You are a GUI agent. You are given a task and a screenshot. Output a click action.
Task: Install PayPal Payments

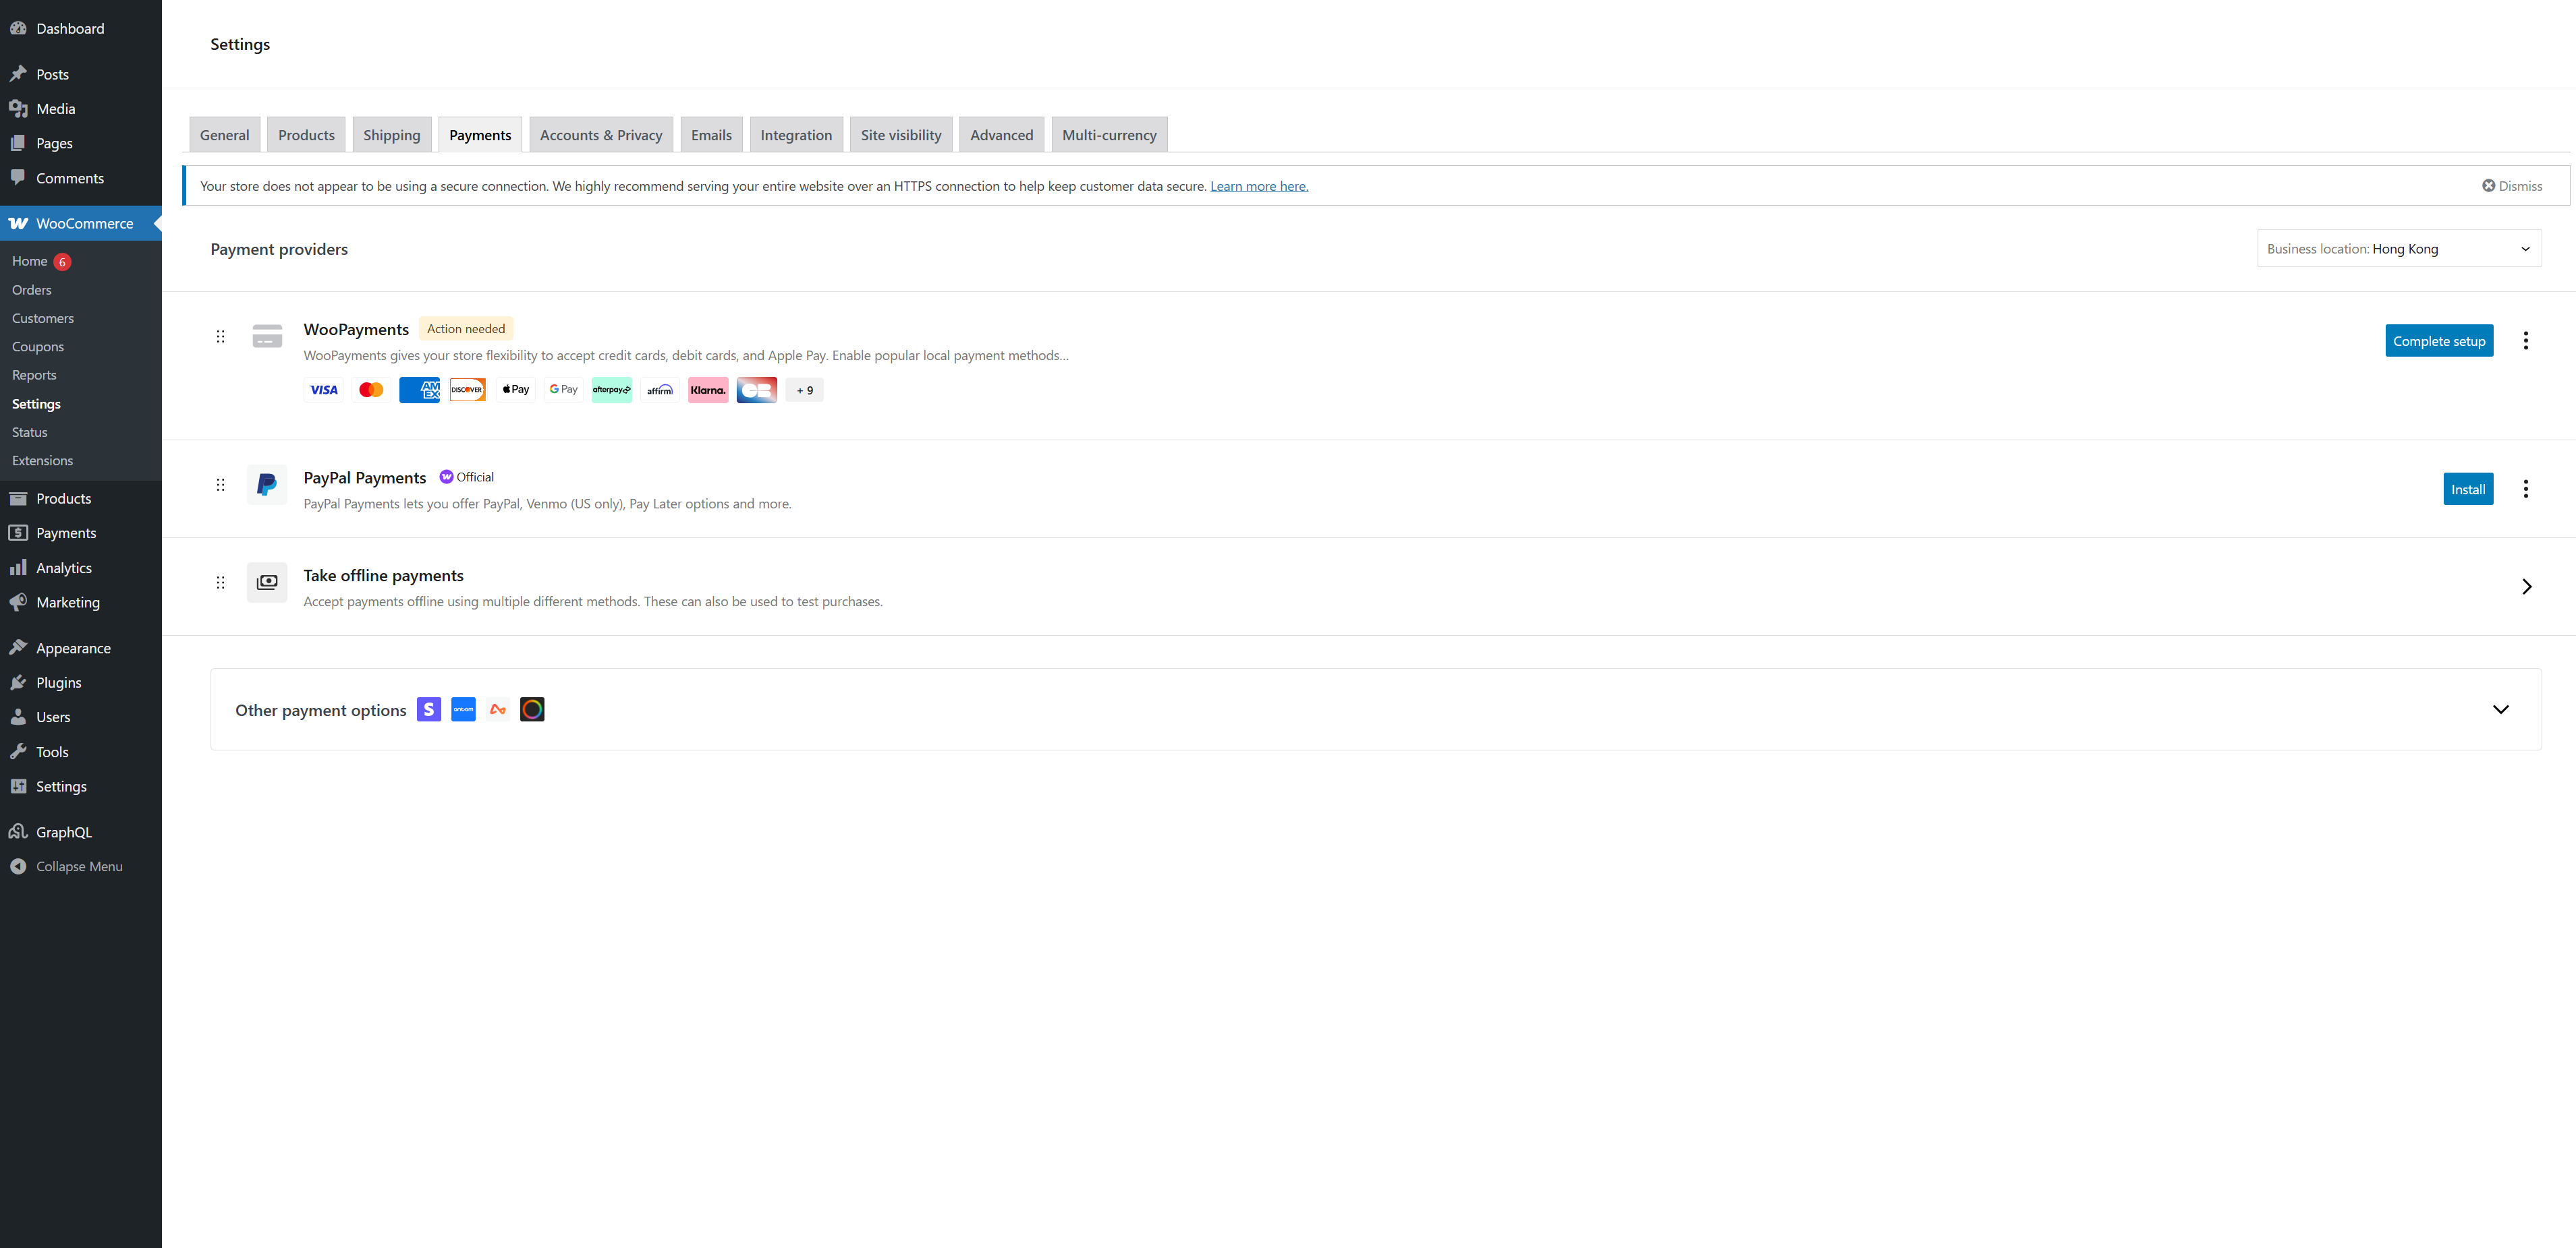pyautogui.click(x=2467, y=489)
